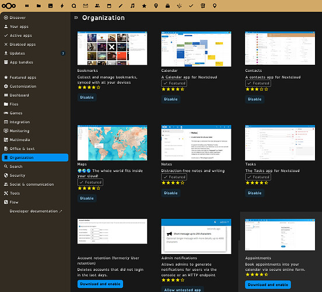322x292 pixels.
Task: Open Customization category
Action: [35, 86]
